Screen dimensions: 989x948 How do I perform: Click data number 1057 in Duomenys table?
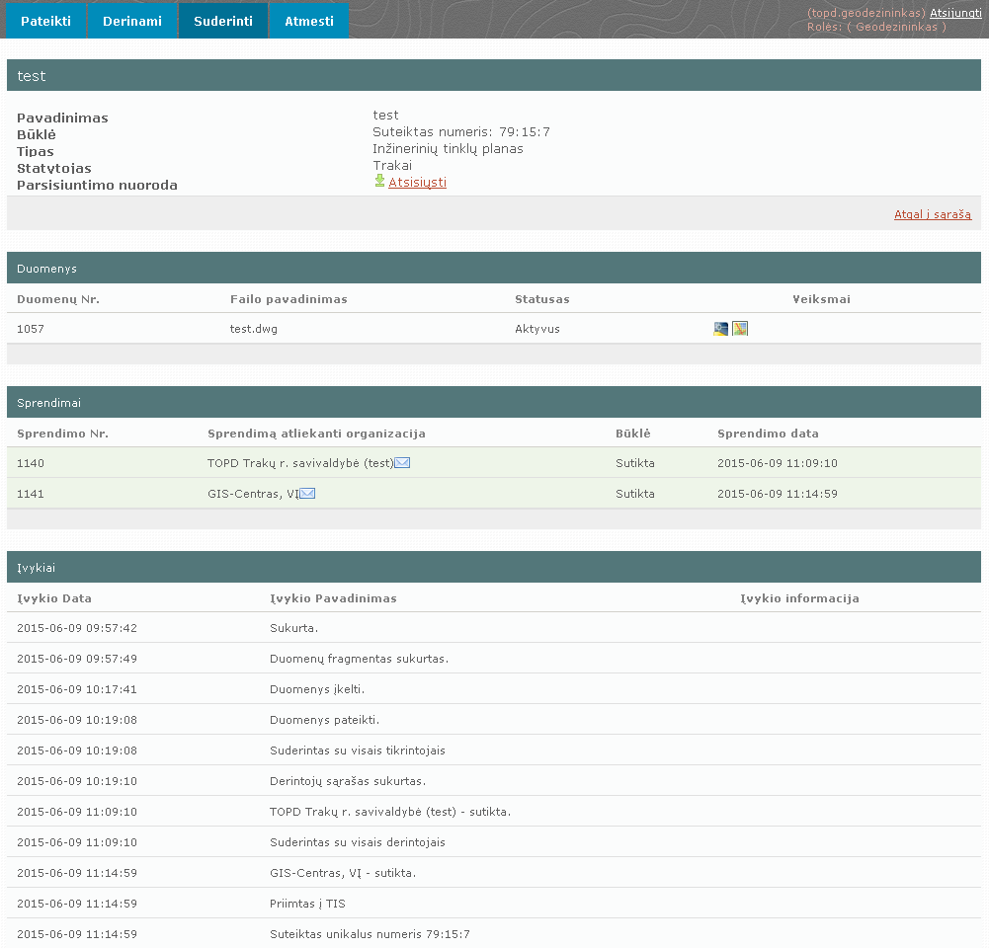31,329
